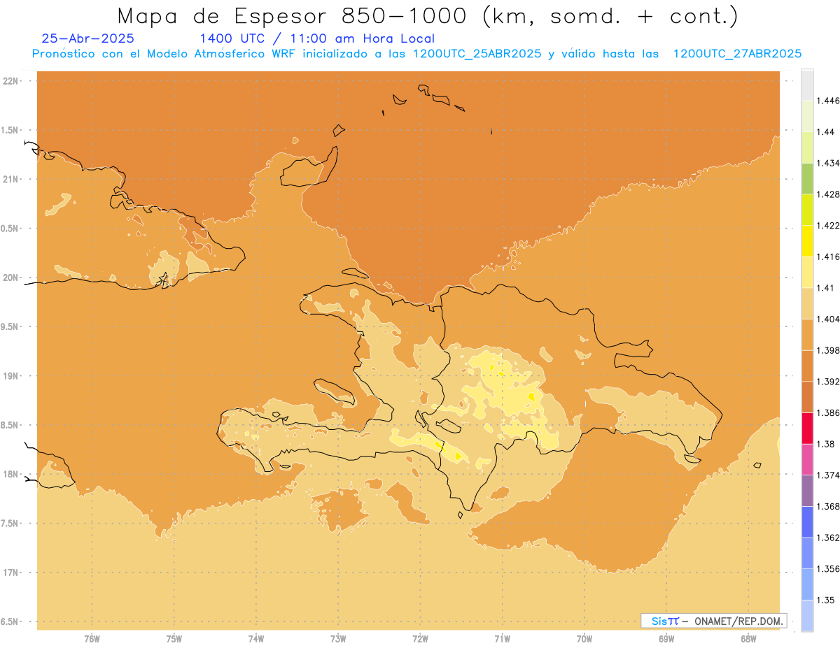Image resolution: width=840 pixels, height=648 pixels.
Task: Click the legend value 1.38
Action: (x=826, y=444)
